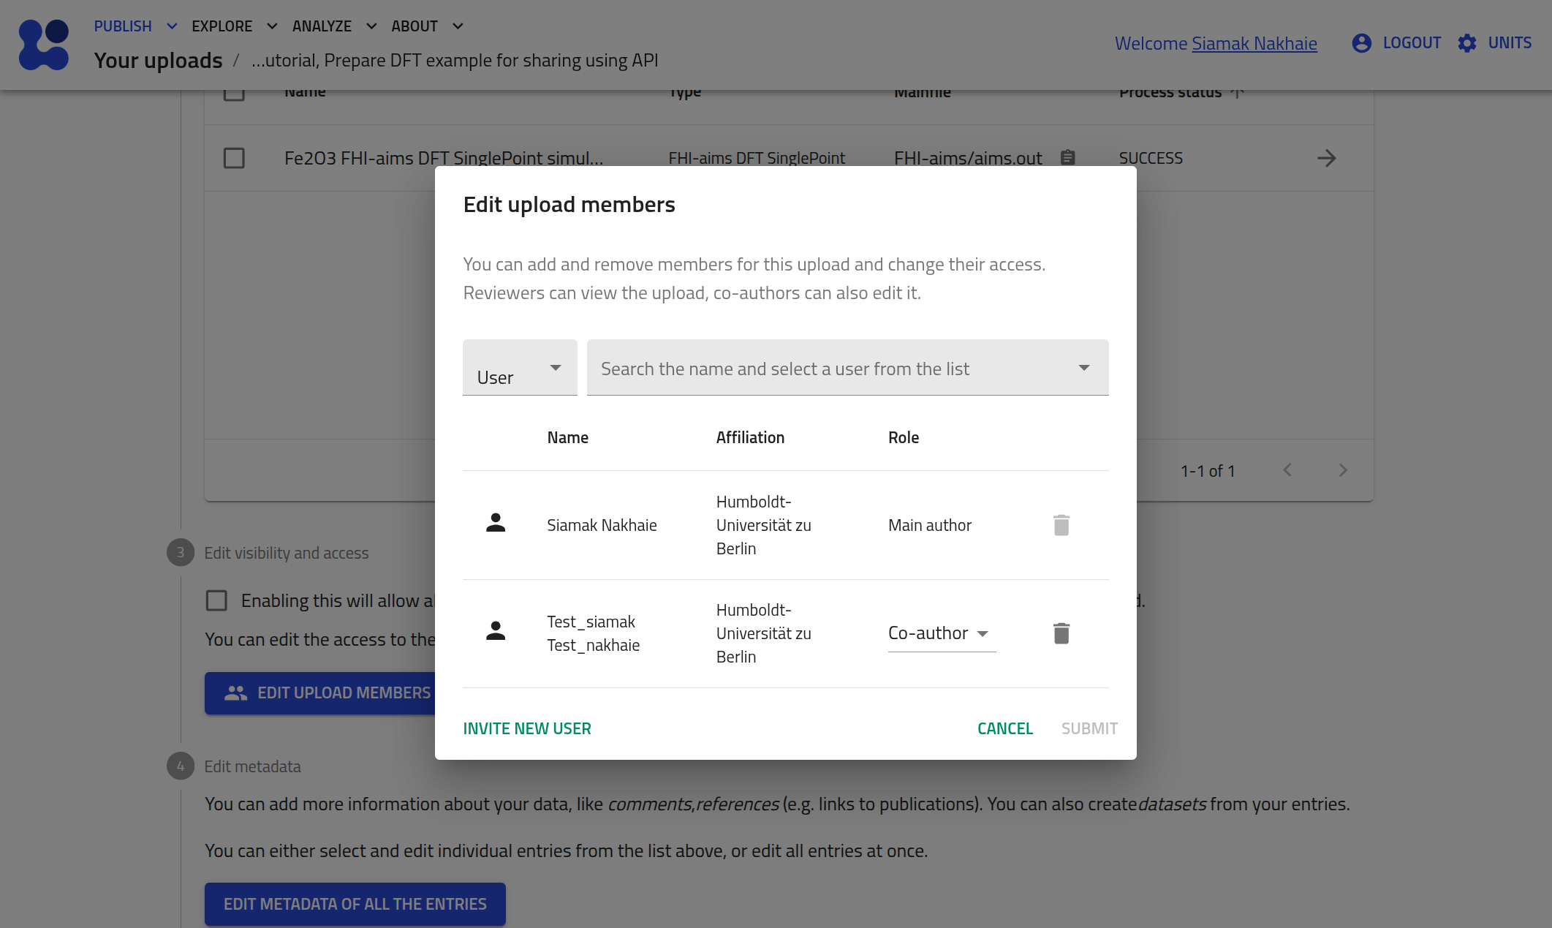Copy the FHI-aims/aims.out mainfile path icon
Screen dimensions: 1552x928
(1067, 157)
